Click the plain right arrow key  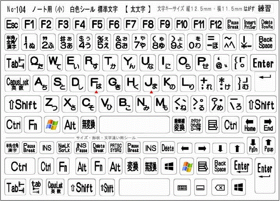tap(202, 148)
